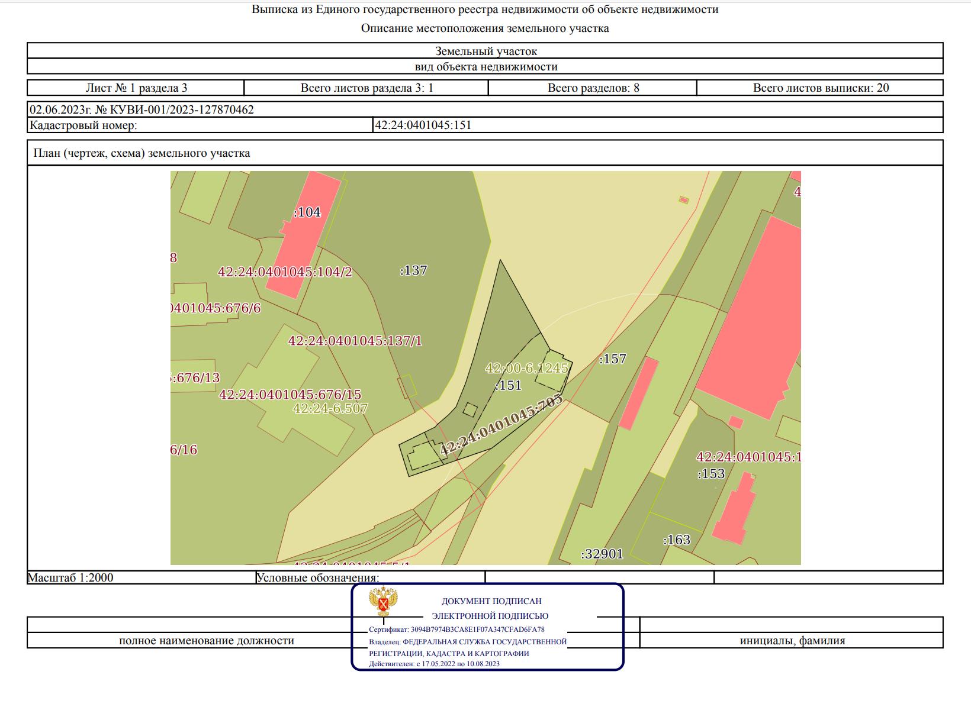971x707 pixels.
Task: Select the certificate number line in stamp
Action: click(456, 629)
